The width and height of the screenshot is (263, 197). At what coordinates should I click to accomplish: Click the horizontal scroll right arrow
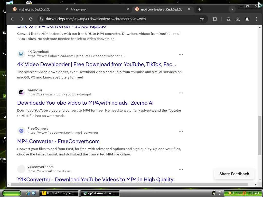pyautogui.click(x=255, y=184)
